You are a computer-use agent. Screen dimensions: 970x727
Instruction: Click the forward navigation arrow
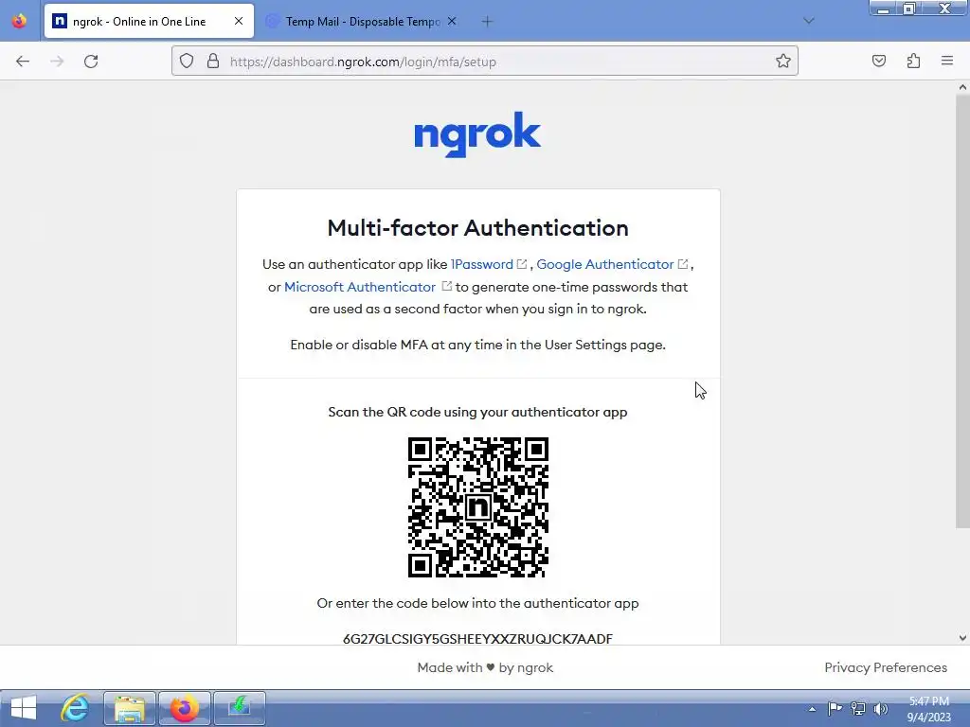pos(57,62)
